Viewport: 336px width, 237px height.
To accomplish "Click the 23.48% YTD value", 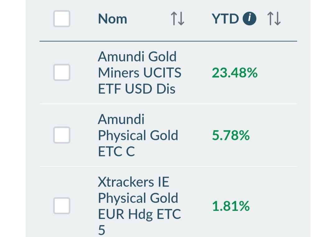I will (x=235, y=73).
